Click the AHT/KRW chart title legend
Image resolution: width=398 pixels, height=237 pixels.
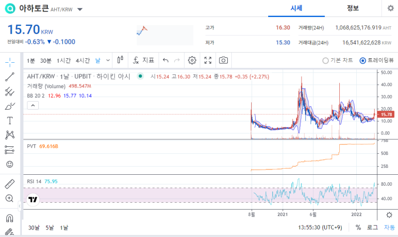[x=79, y=77]
